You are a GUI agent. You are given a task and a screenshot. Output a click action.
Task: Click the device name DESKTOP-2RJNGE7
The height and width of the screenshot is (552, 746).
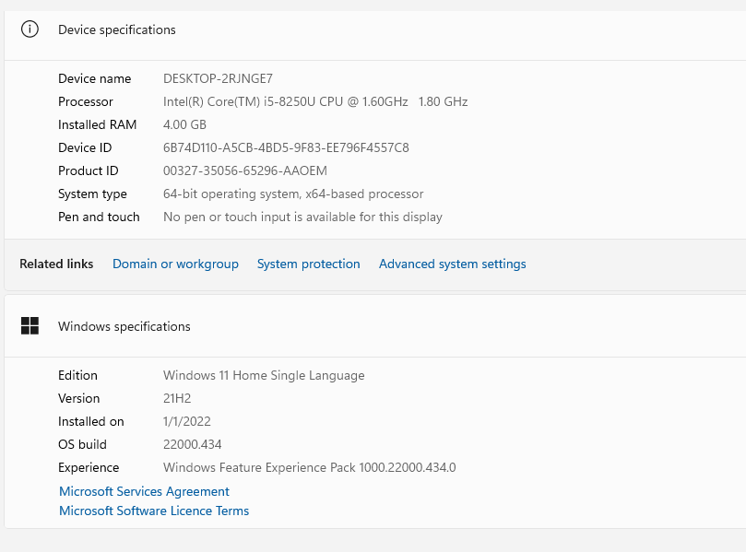(x=218, y=78)
